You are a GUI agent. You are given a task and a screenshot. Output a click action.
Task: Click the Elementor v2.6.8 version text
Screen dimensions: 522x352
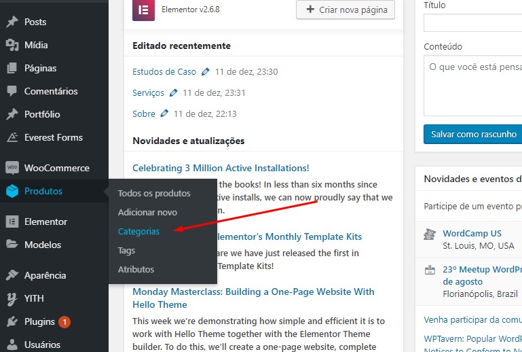pyautogui.click(x=191, y=10)
